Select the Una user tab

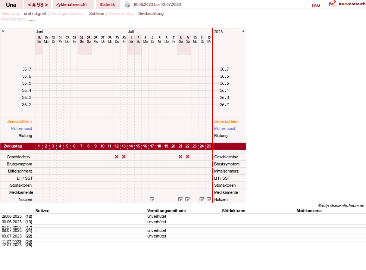click(11, 5)
